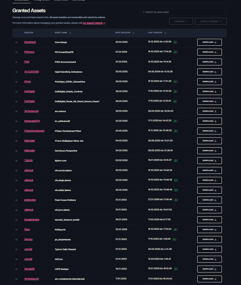Click the update badge on DoItDigital_Route_68_Grand_Senora_Desert row
This screenshot has height=285, width=241.
click(x=175, y=102)
